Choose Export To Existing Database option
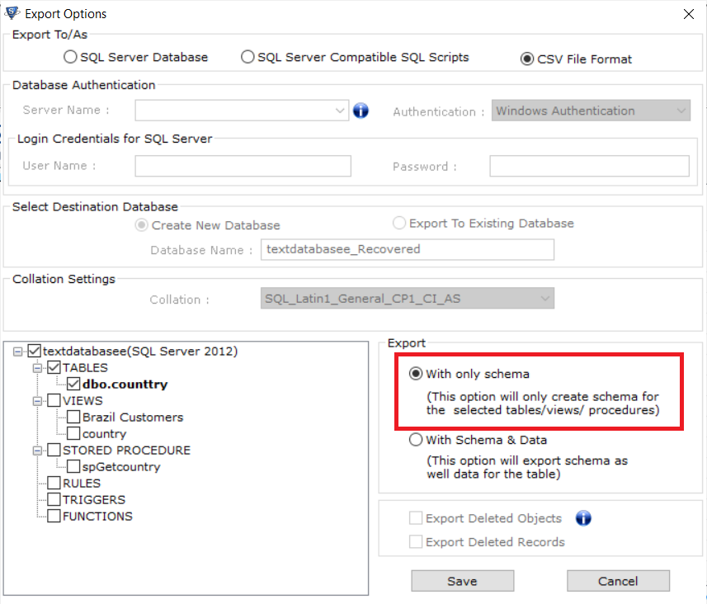 point(399,223)
